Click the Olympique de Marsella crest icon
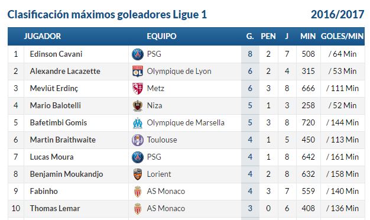The height and width of the screenshot is (220, 370). tap(138, 123)
